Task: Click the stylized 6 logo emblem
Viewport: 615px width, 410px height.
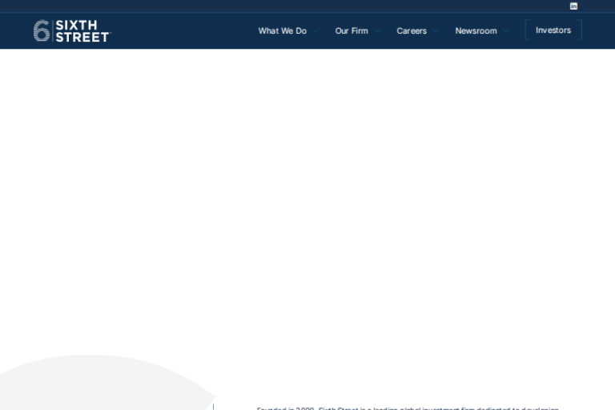Action: 42,30
